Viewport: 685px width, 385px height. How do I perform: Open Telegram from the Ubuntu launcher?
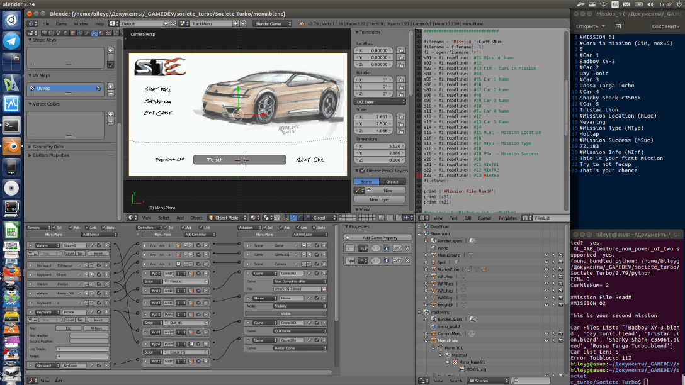point(11,42)
